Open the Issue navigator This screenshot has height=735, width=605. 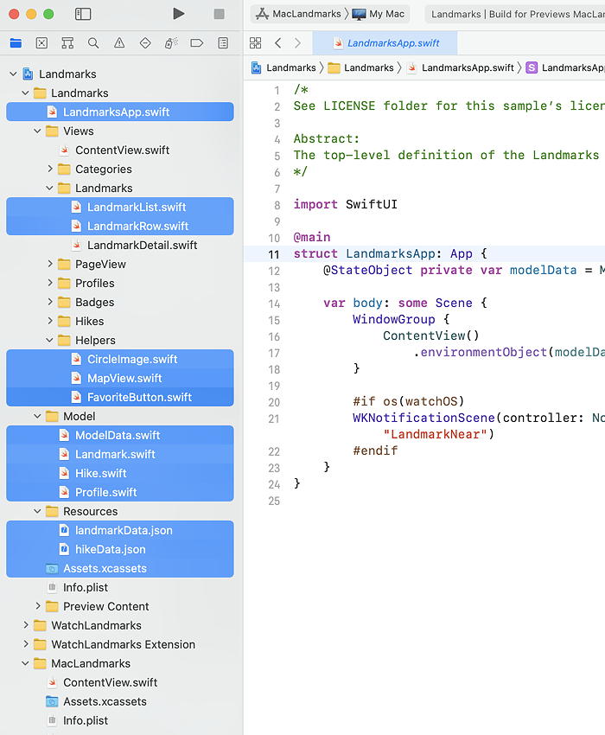(x=119, y=43)
